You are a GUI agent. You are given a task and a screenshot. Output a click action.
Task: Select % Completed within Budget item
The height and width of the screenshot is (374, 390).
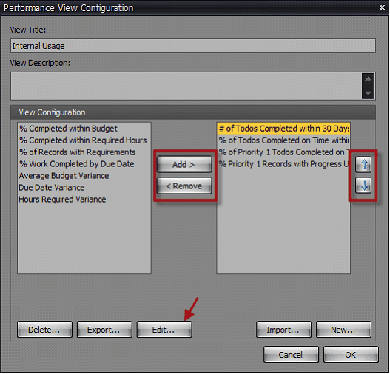[68, 129]
